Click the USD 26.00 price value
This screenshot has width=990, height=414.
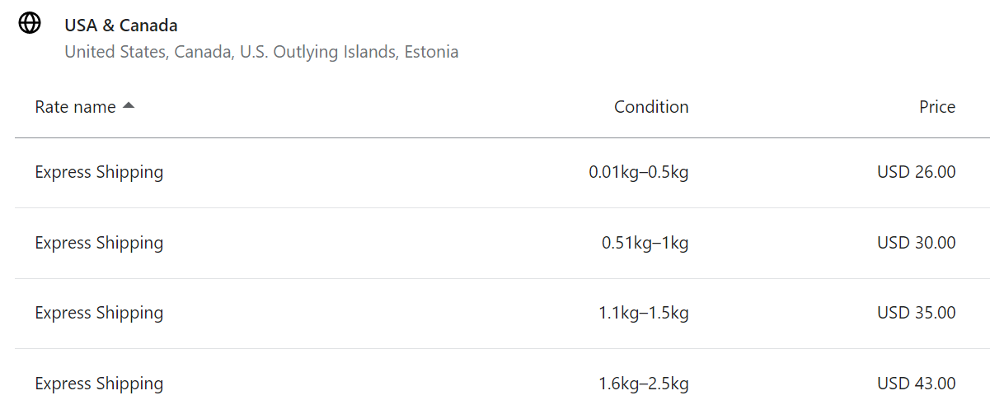coord(917,172)
